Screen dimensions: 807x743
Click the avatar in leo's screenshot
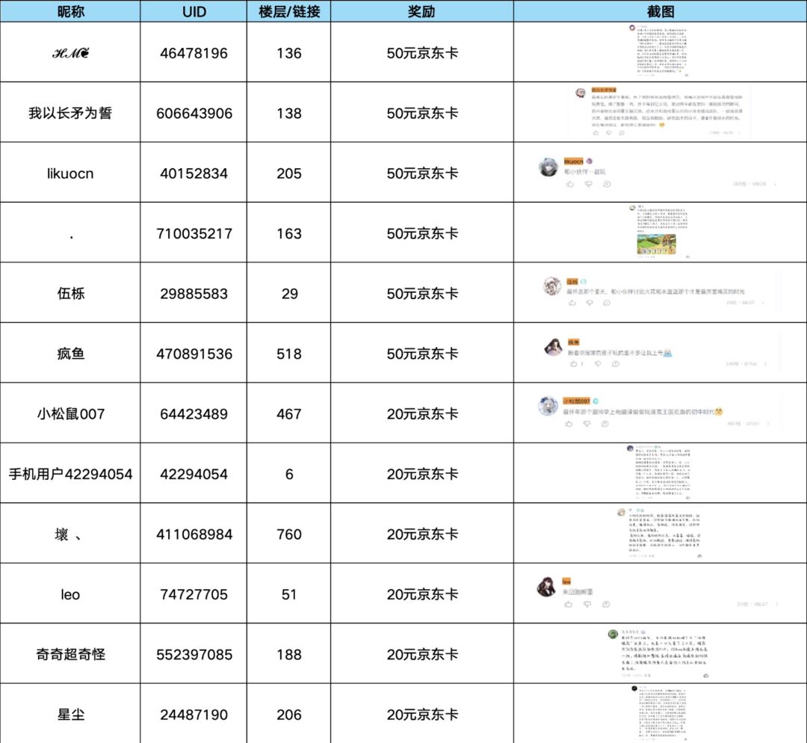coord(546,587)
